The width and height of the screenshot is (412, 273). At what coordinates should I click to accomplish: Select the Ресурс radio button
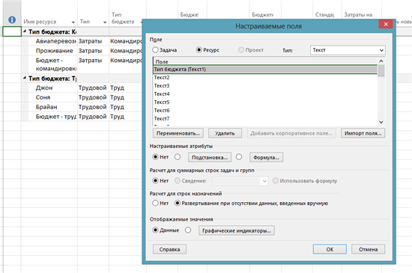pos(199,49)
